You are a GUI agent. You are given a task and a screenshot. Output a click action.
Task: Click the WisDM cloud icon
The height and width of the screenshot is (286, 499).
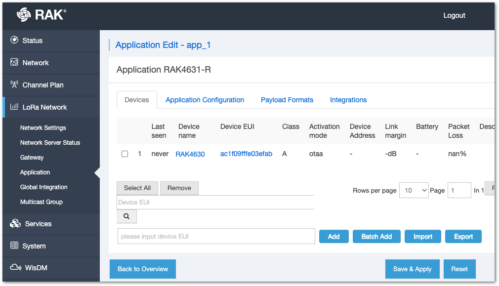pyautogui.click(x=16, y=267)
